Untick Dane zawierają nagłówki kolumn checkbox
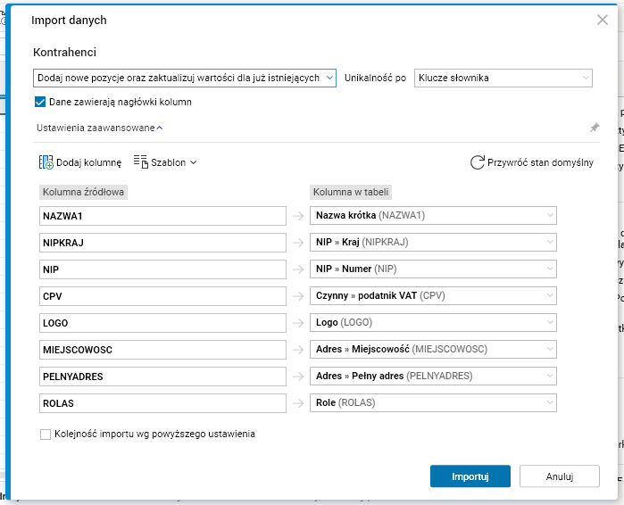This screenshot has height=505, width=624. pos(40,102)
